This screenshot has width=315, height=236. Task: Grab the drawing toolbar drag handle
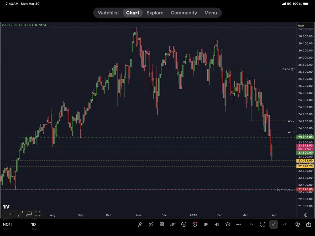tap(4, 214)
